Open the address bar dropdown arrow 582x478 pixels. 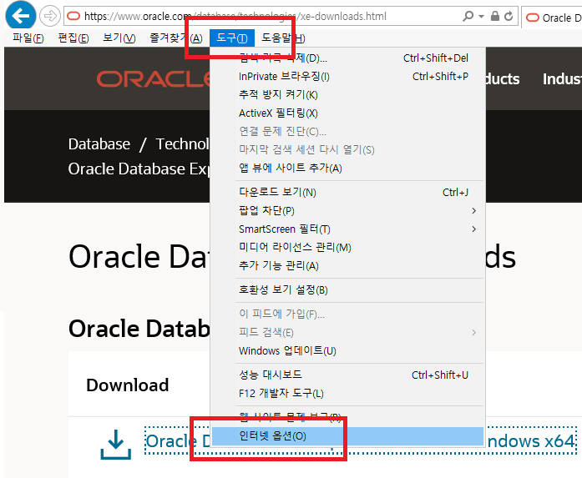tap(482, 17)
